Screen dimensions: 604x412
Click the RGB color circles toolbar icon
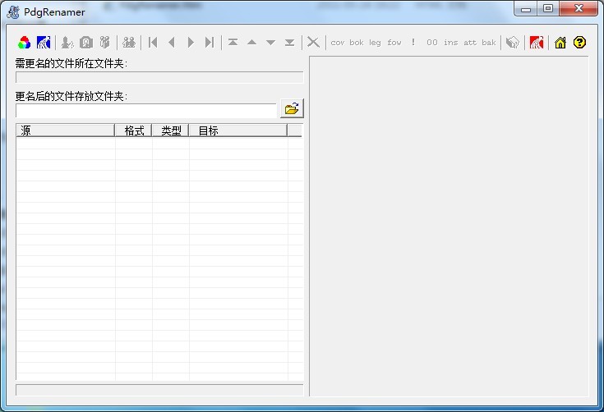click(x=24, y=43)
